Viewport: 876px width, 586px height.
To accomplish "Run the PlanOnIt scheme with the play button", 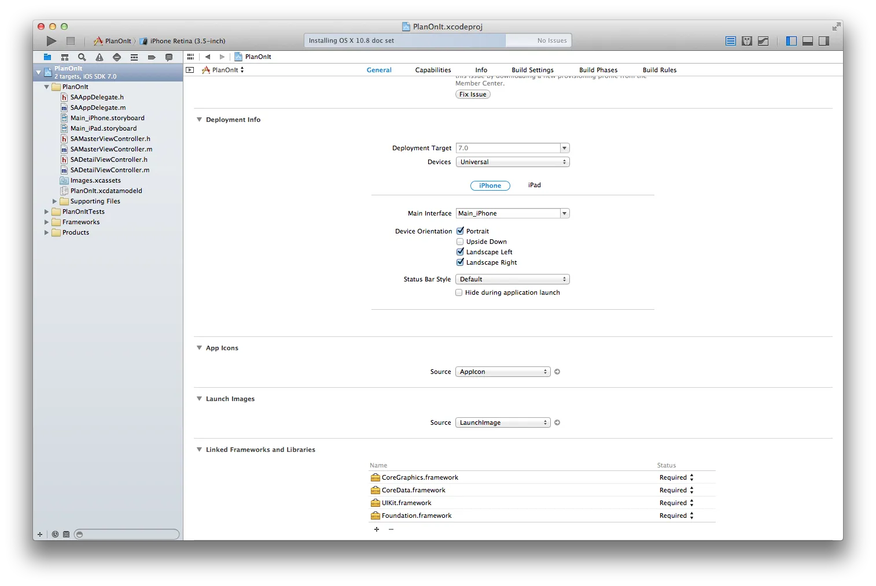I will pyautogui.click(x=51, y=41).
